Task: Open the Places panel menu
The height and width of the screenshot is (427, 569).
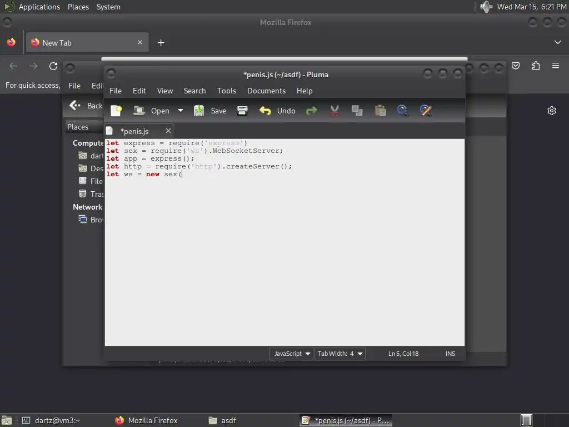Action: tap(78, 7)
